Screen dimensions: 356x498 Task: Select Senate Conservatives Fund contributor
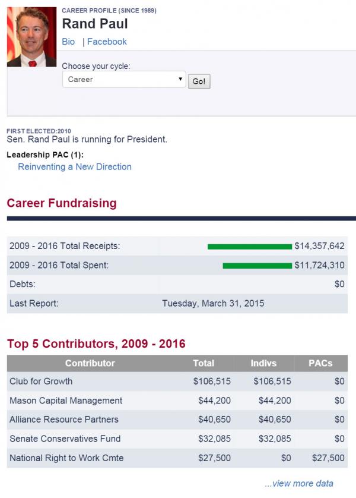[65, 439]
